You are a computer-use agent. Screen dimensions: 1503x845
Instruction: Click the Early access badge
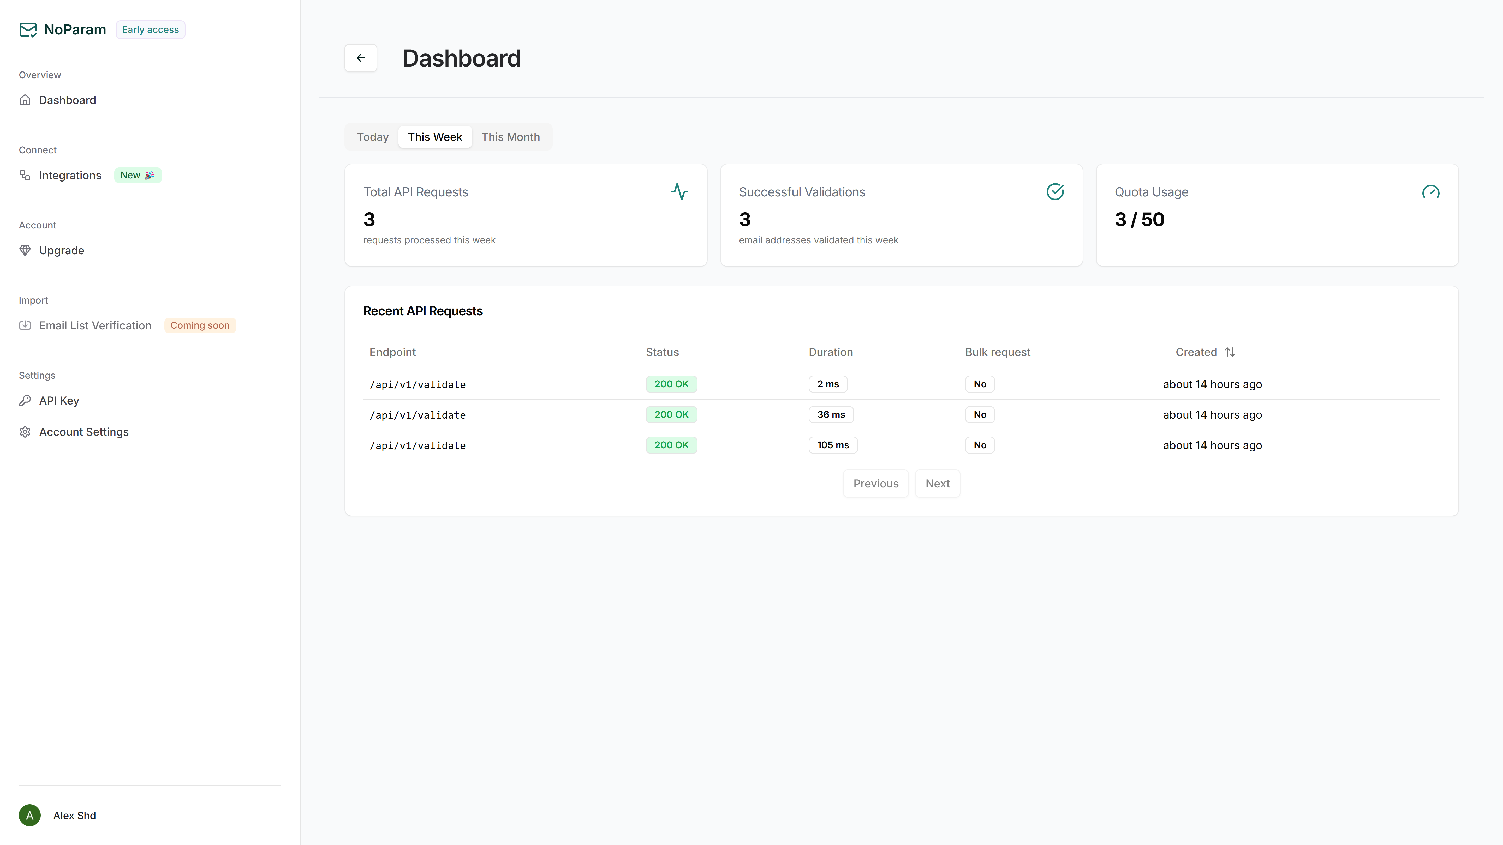(151, 30)
